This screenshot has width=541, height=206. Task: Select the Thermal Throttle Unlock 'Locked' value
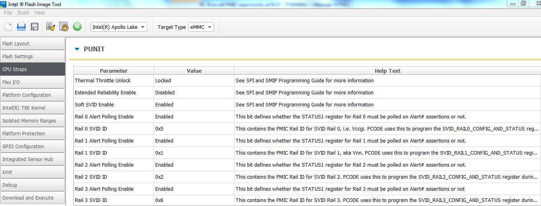[x=194, y=81]
